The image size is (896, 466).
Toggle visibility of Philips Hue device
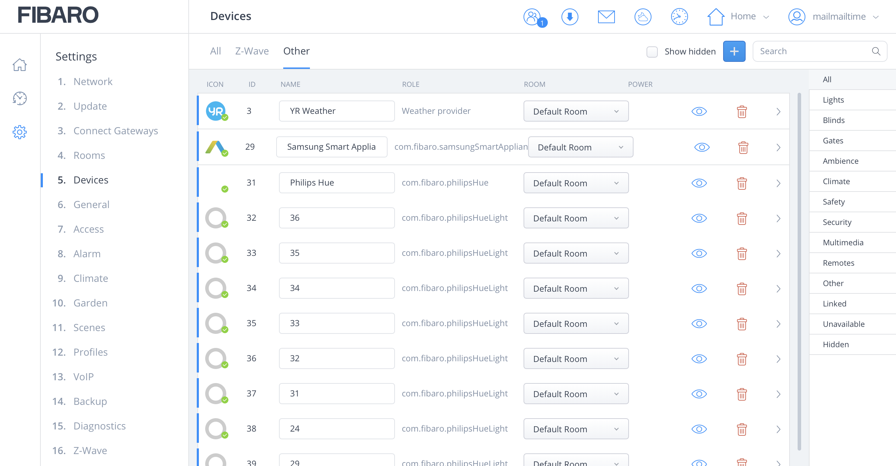pyautogui.click(x=699, y=183)
